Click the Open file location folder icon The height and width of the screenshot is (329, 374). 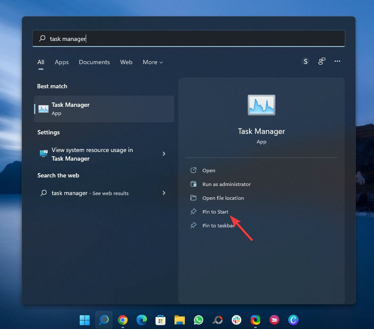(193, 198)
